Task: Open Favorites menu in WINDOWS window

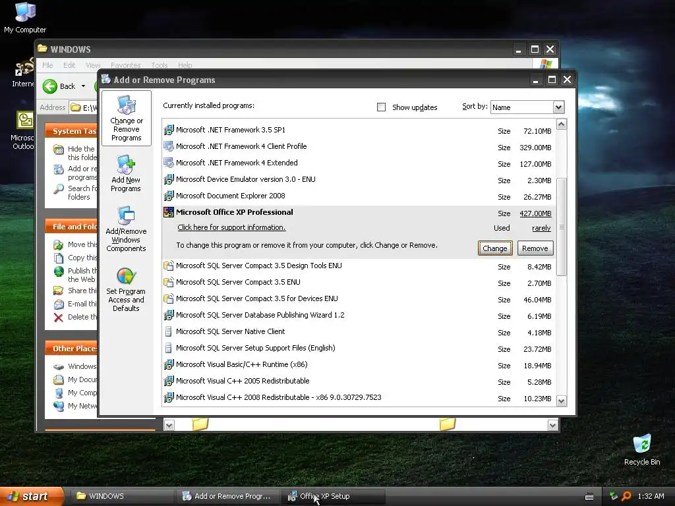Action: (125, 65)
